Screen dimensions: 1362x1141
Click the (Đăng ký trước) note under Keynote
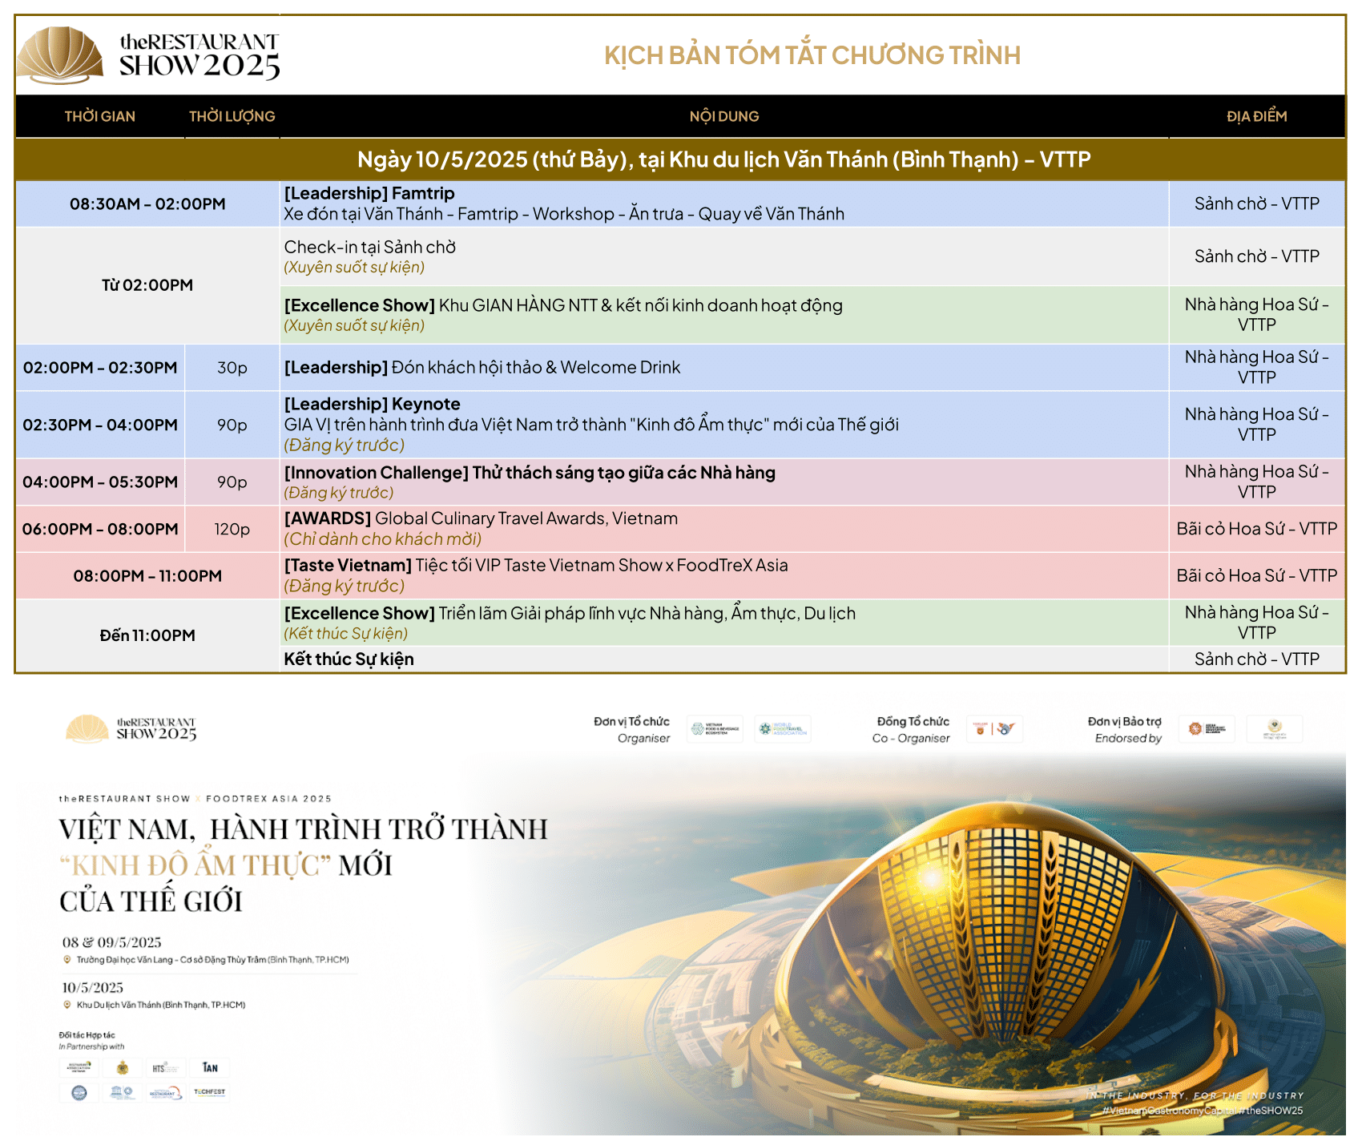pyautogui.click(x=345, y=445)
